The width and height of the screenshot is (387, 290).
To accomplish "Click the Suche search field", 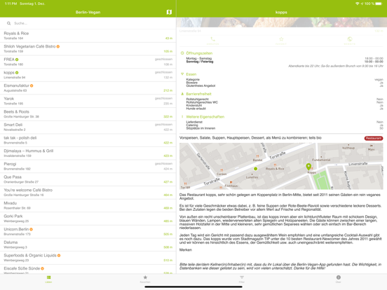I will pos(88,23).
